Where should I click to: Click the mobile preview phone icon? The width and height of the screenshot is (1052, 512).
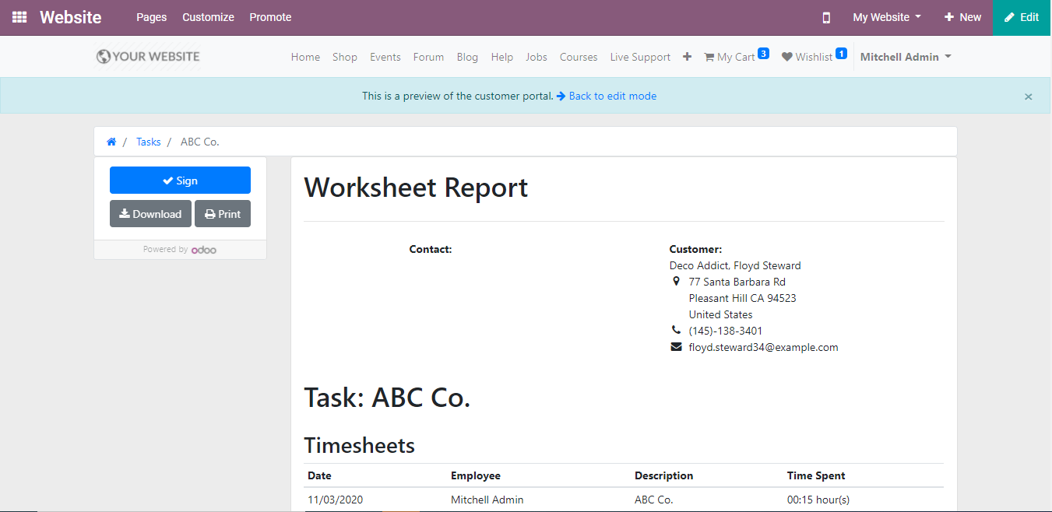point(826,17)
